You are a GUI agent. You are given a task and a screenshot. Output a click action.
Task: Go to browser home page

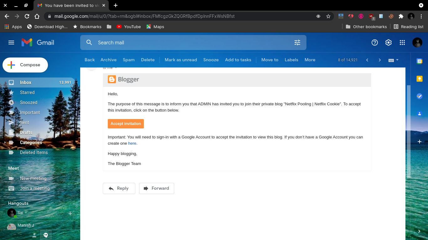click(x=37, y=16)
